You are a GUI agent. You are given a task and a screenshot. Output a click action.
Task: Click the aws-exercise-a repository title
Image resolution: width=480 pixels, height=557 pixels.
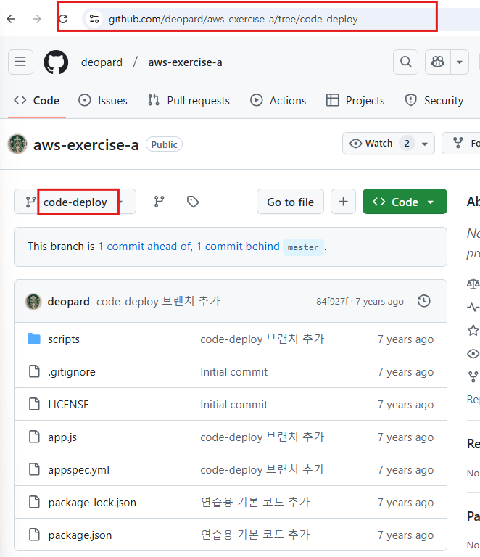pos(86,145)
